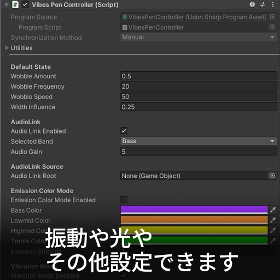Viewport: 280px width, 280px height.
Task: Open object picker for Program Source
Action: pyautogui.click(x=272, y=17)
